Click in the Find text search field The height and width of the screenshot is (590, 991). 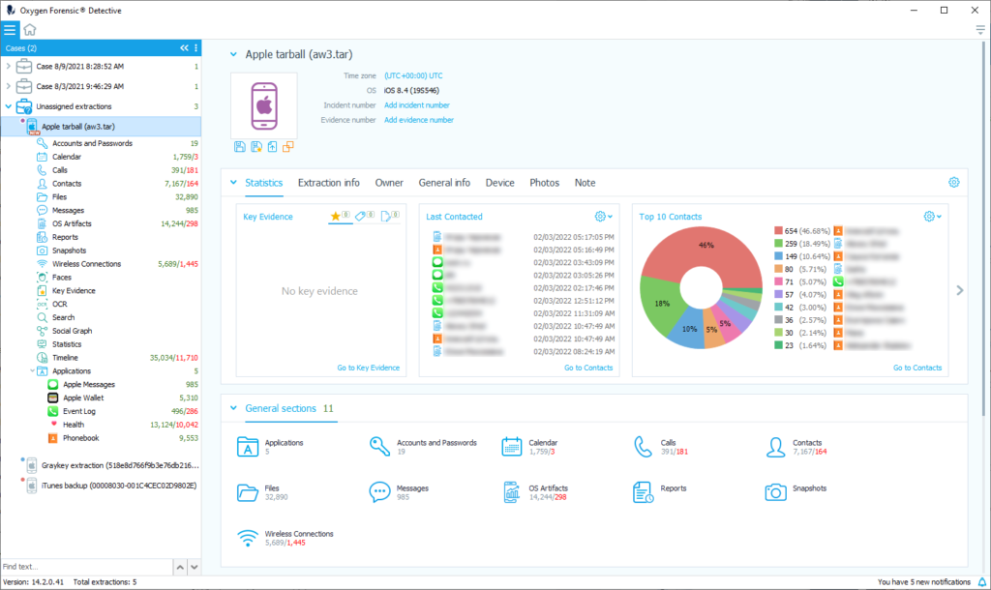tap(86, 567)
